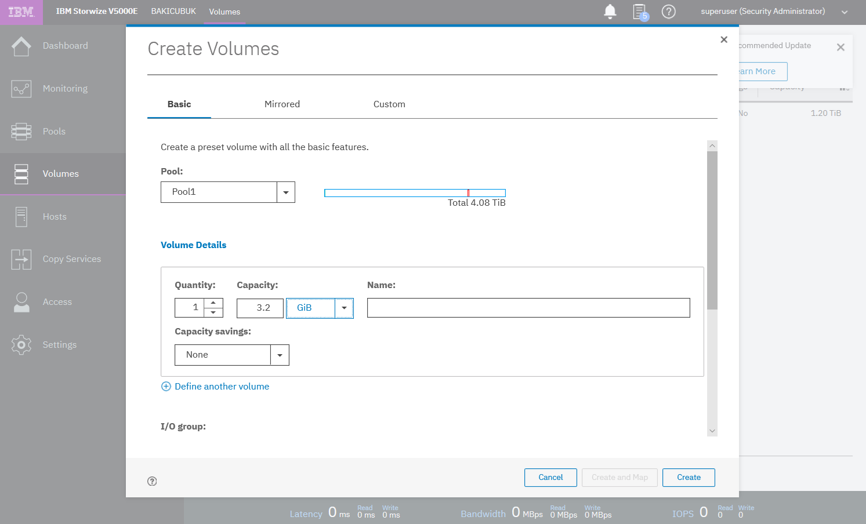Image resolution: width=866 pixels, height=524 pixels.
Task: Click the Create and Map button
Action: (619, 478)
